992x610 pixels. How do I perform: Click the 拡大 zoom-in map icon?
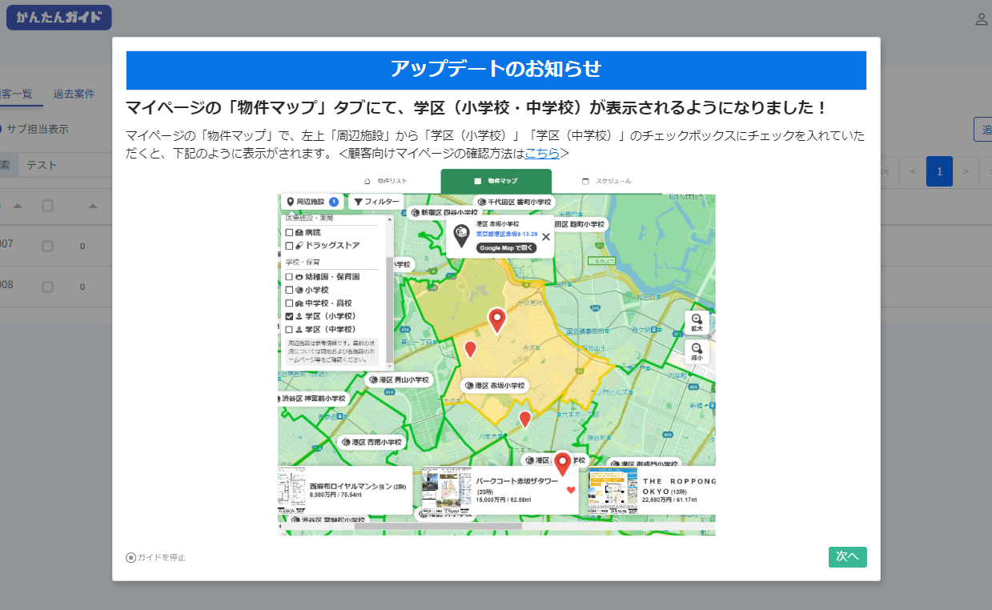click(x=697, y=321)
